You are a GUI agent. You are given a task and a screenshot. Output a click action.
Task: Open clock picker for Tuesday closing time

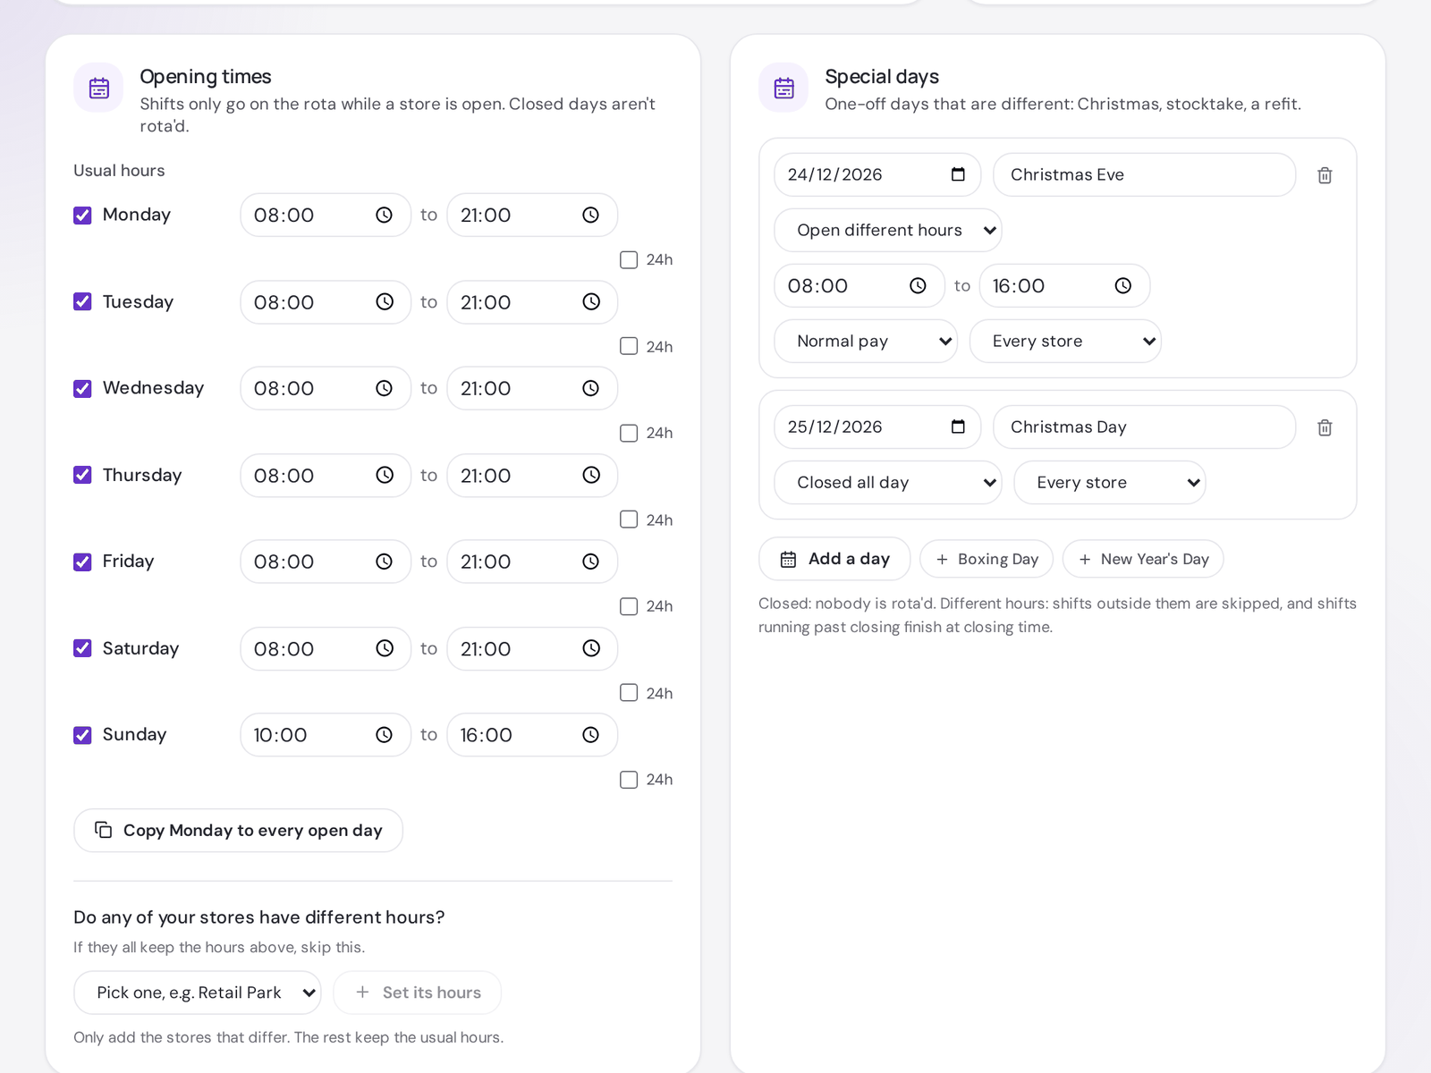(590, 302)
